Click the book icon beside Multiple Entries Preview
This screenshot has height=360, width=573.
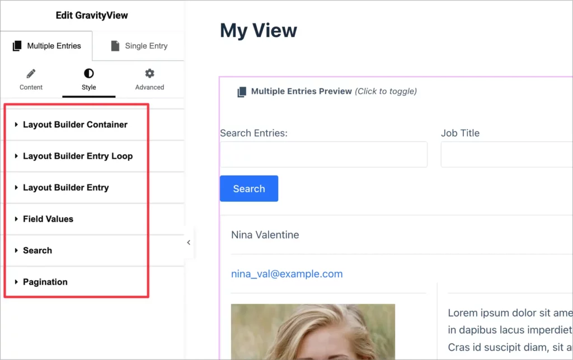(242, 91)
